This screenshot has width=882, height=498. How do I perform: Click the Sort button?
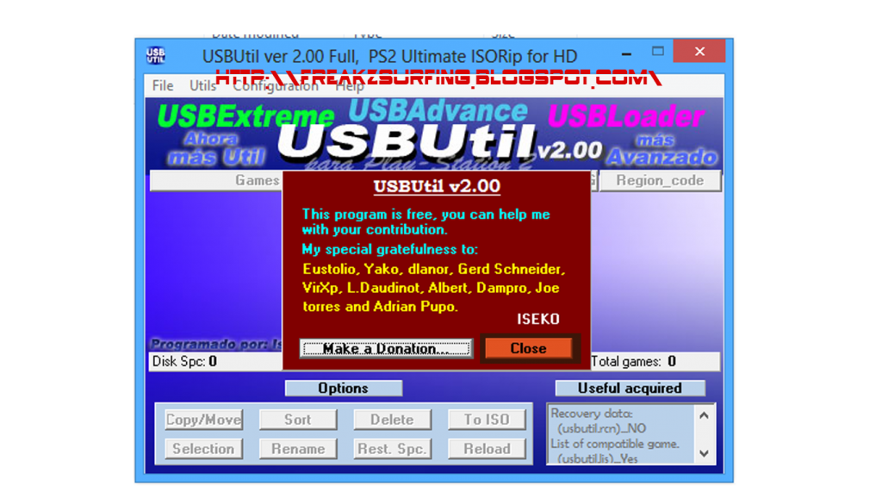click(297, 420)
